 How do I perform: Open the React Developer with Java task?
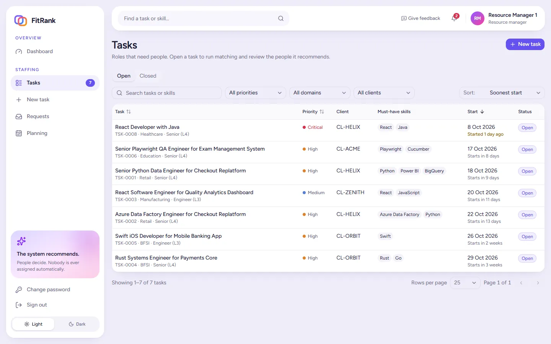[147, 127]
